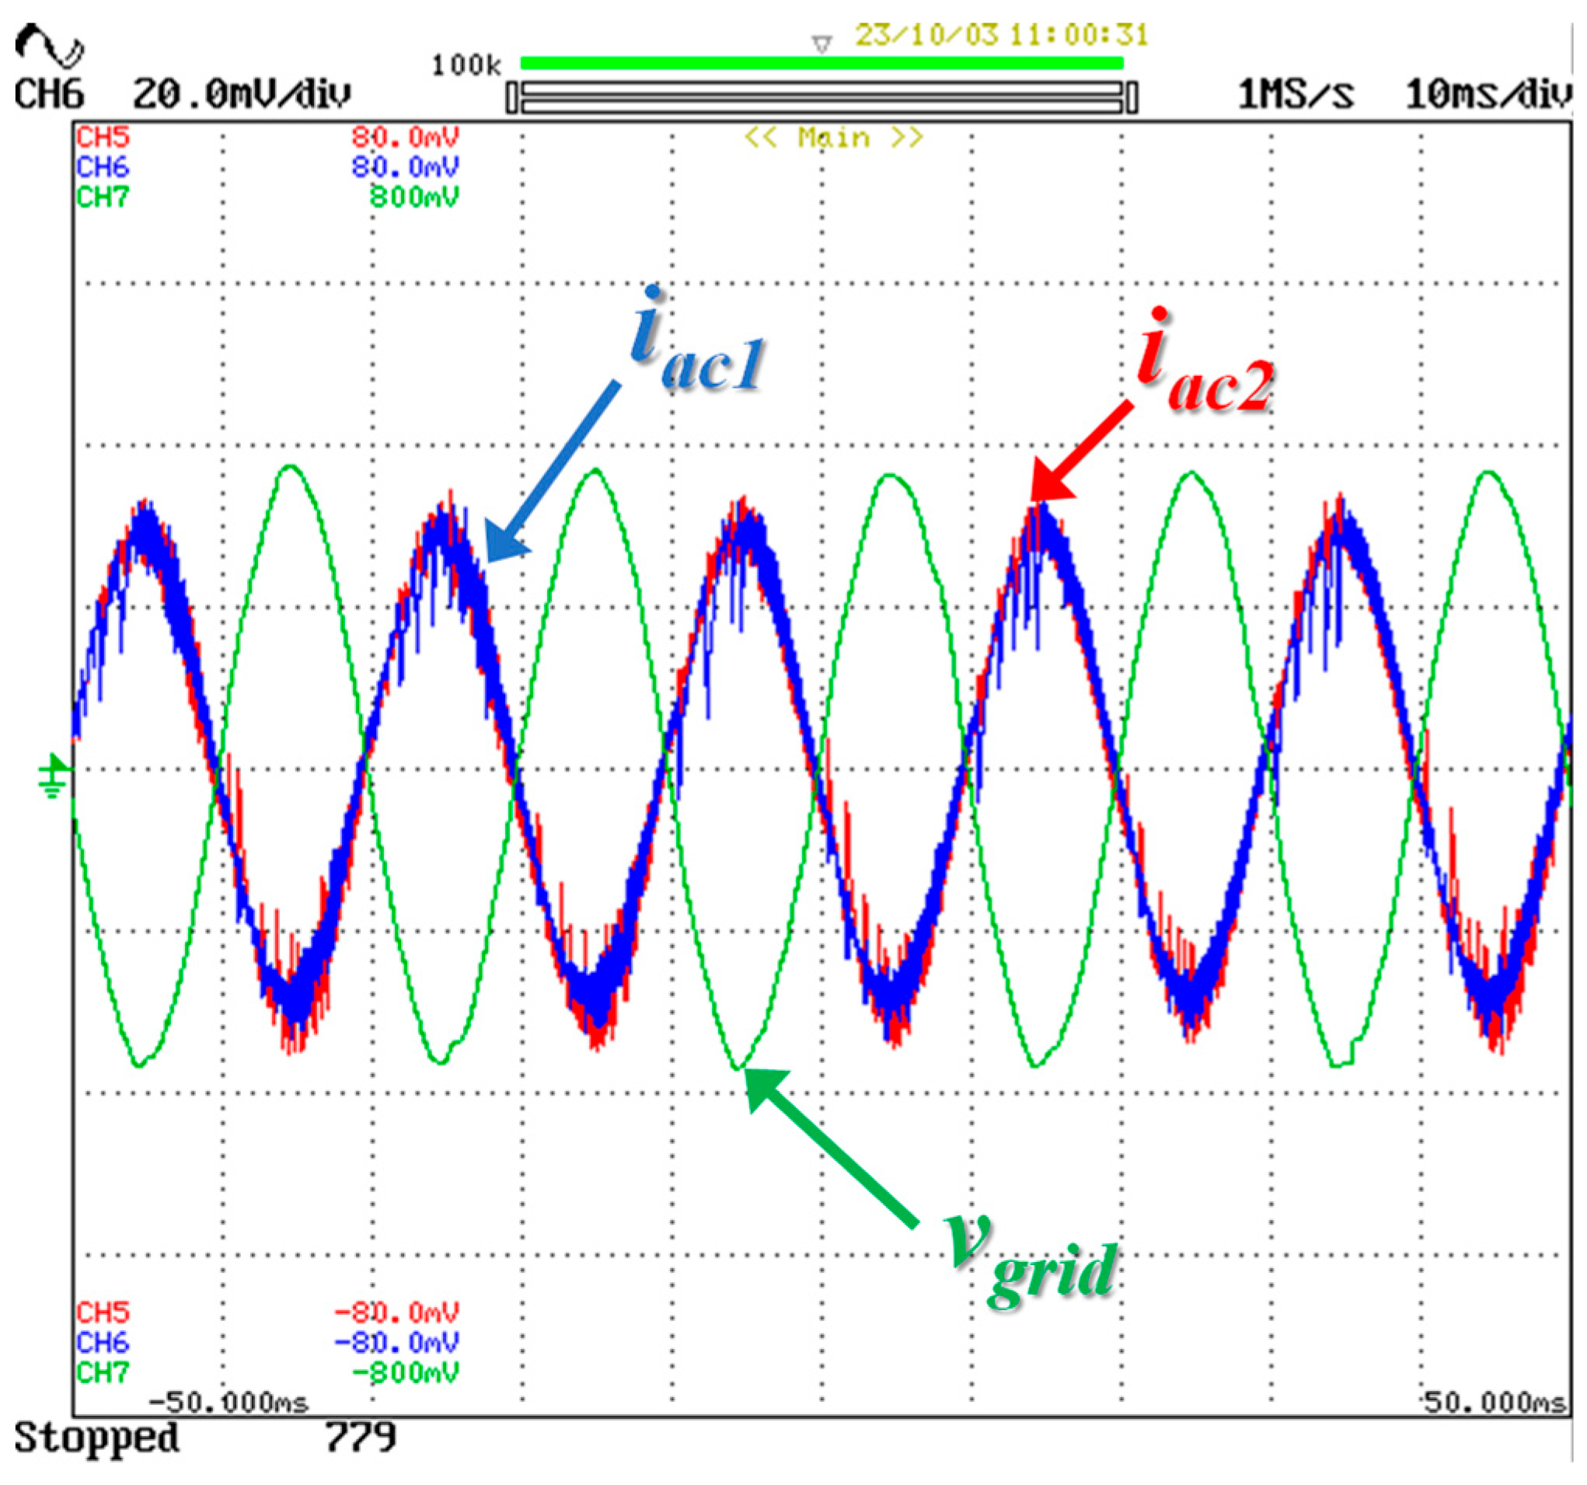Click the 10ms/div timebase readout

(1489, 95)
